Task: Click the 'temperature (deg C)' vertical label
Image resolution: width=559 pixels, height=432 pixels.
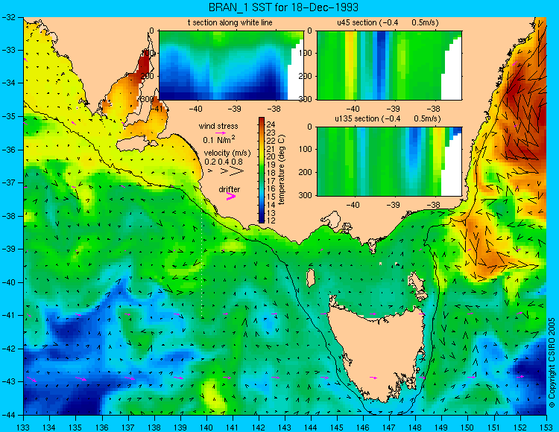Action: point(282,170)
